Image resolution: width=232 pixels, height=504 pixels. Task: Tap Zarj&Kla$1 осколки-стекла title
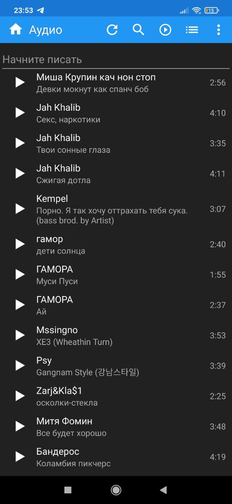[59, 391]
